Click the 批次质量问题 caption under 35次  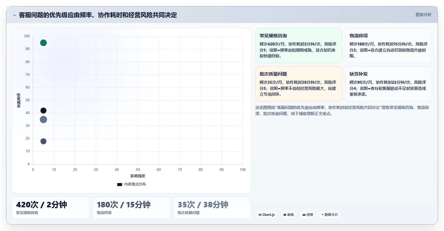[189, 213]
